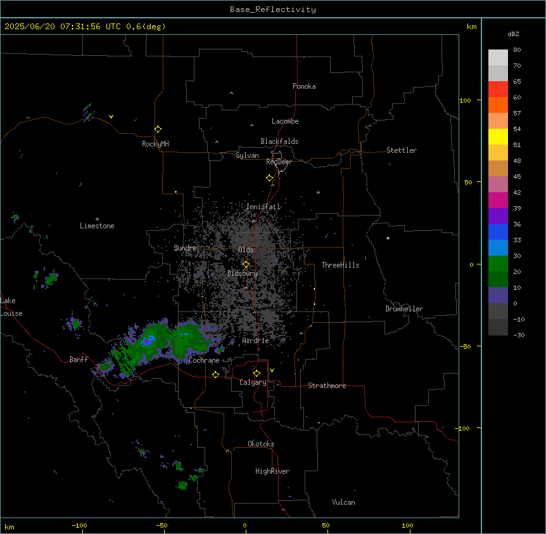Click the 100 tick on the vertical axis
The width and height of the screenshot is (546, 534).
tap(465, 100)
